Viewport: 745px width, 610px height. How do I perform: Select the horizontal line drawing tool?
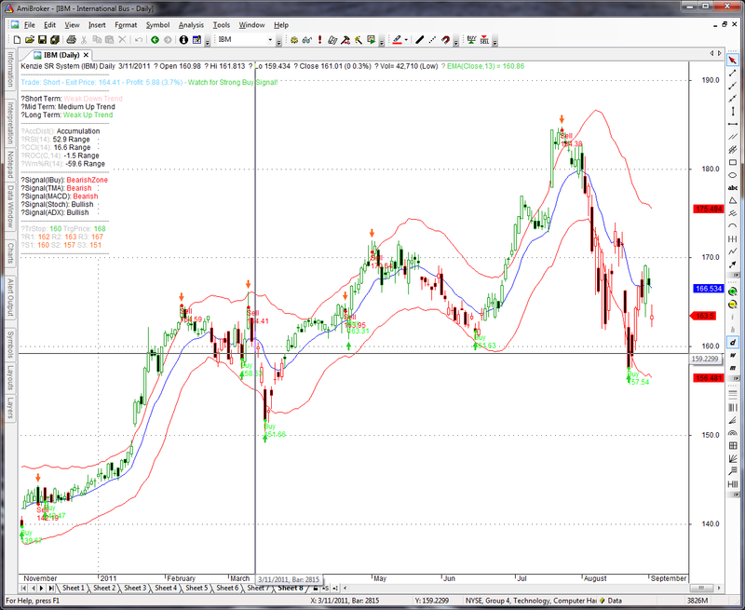(733, 125)
